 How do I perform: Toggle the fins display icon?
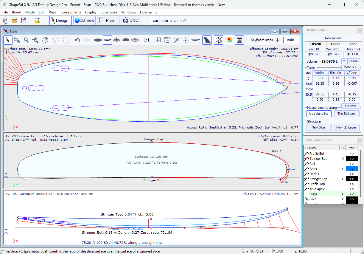pyautogui.click(x=207, y=40)
